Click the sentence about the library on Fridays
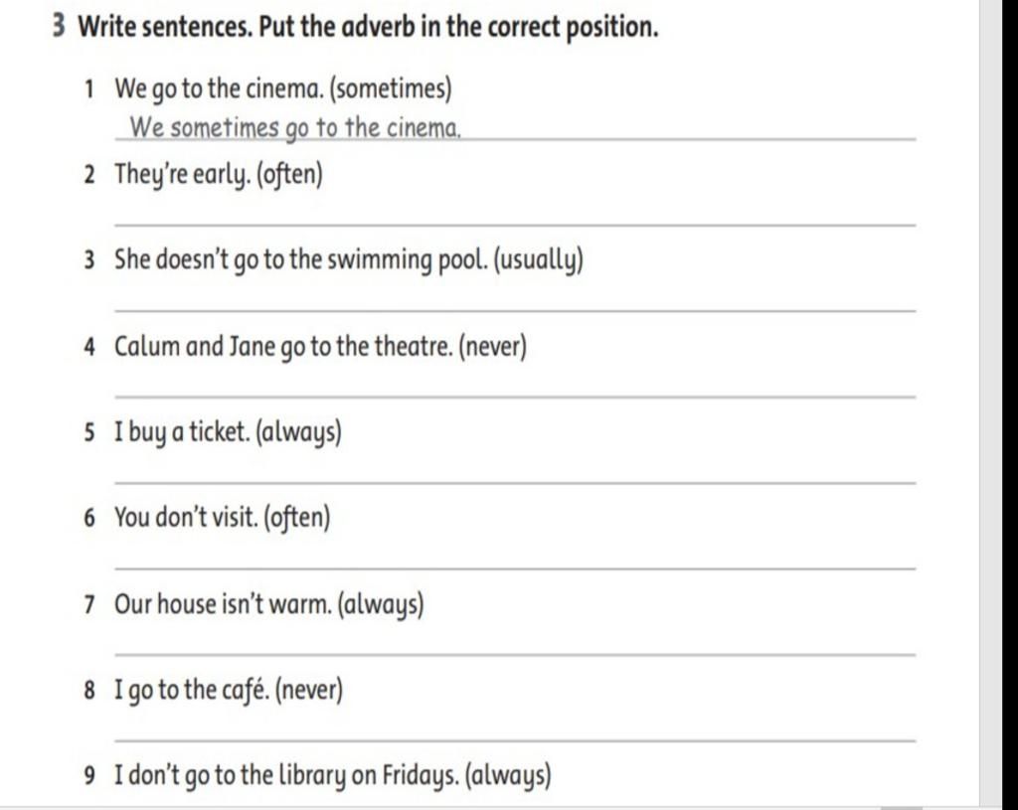Image resolution: width=1018 pixels, height=810 pixels. point(333,776)
